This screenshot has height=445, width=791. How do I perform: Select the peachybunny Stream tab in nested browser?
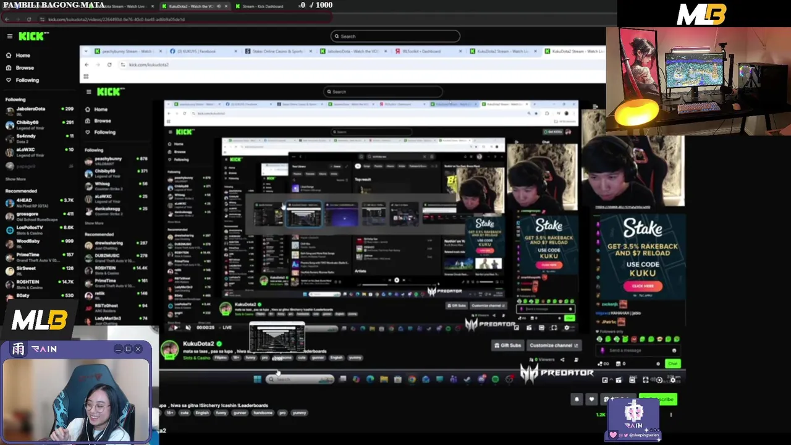point(127,51)
